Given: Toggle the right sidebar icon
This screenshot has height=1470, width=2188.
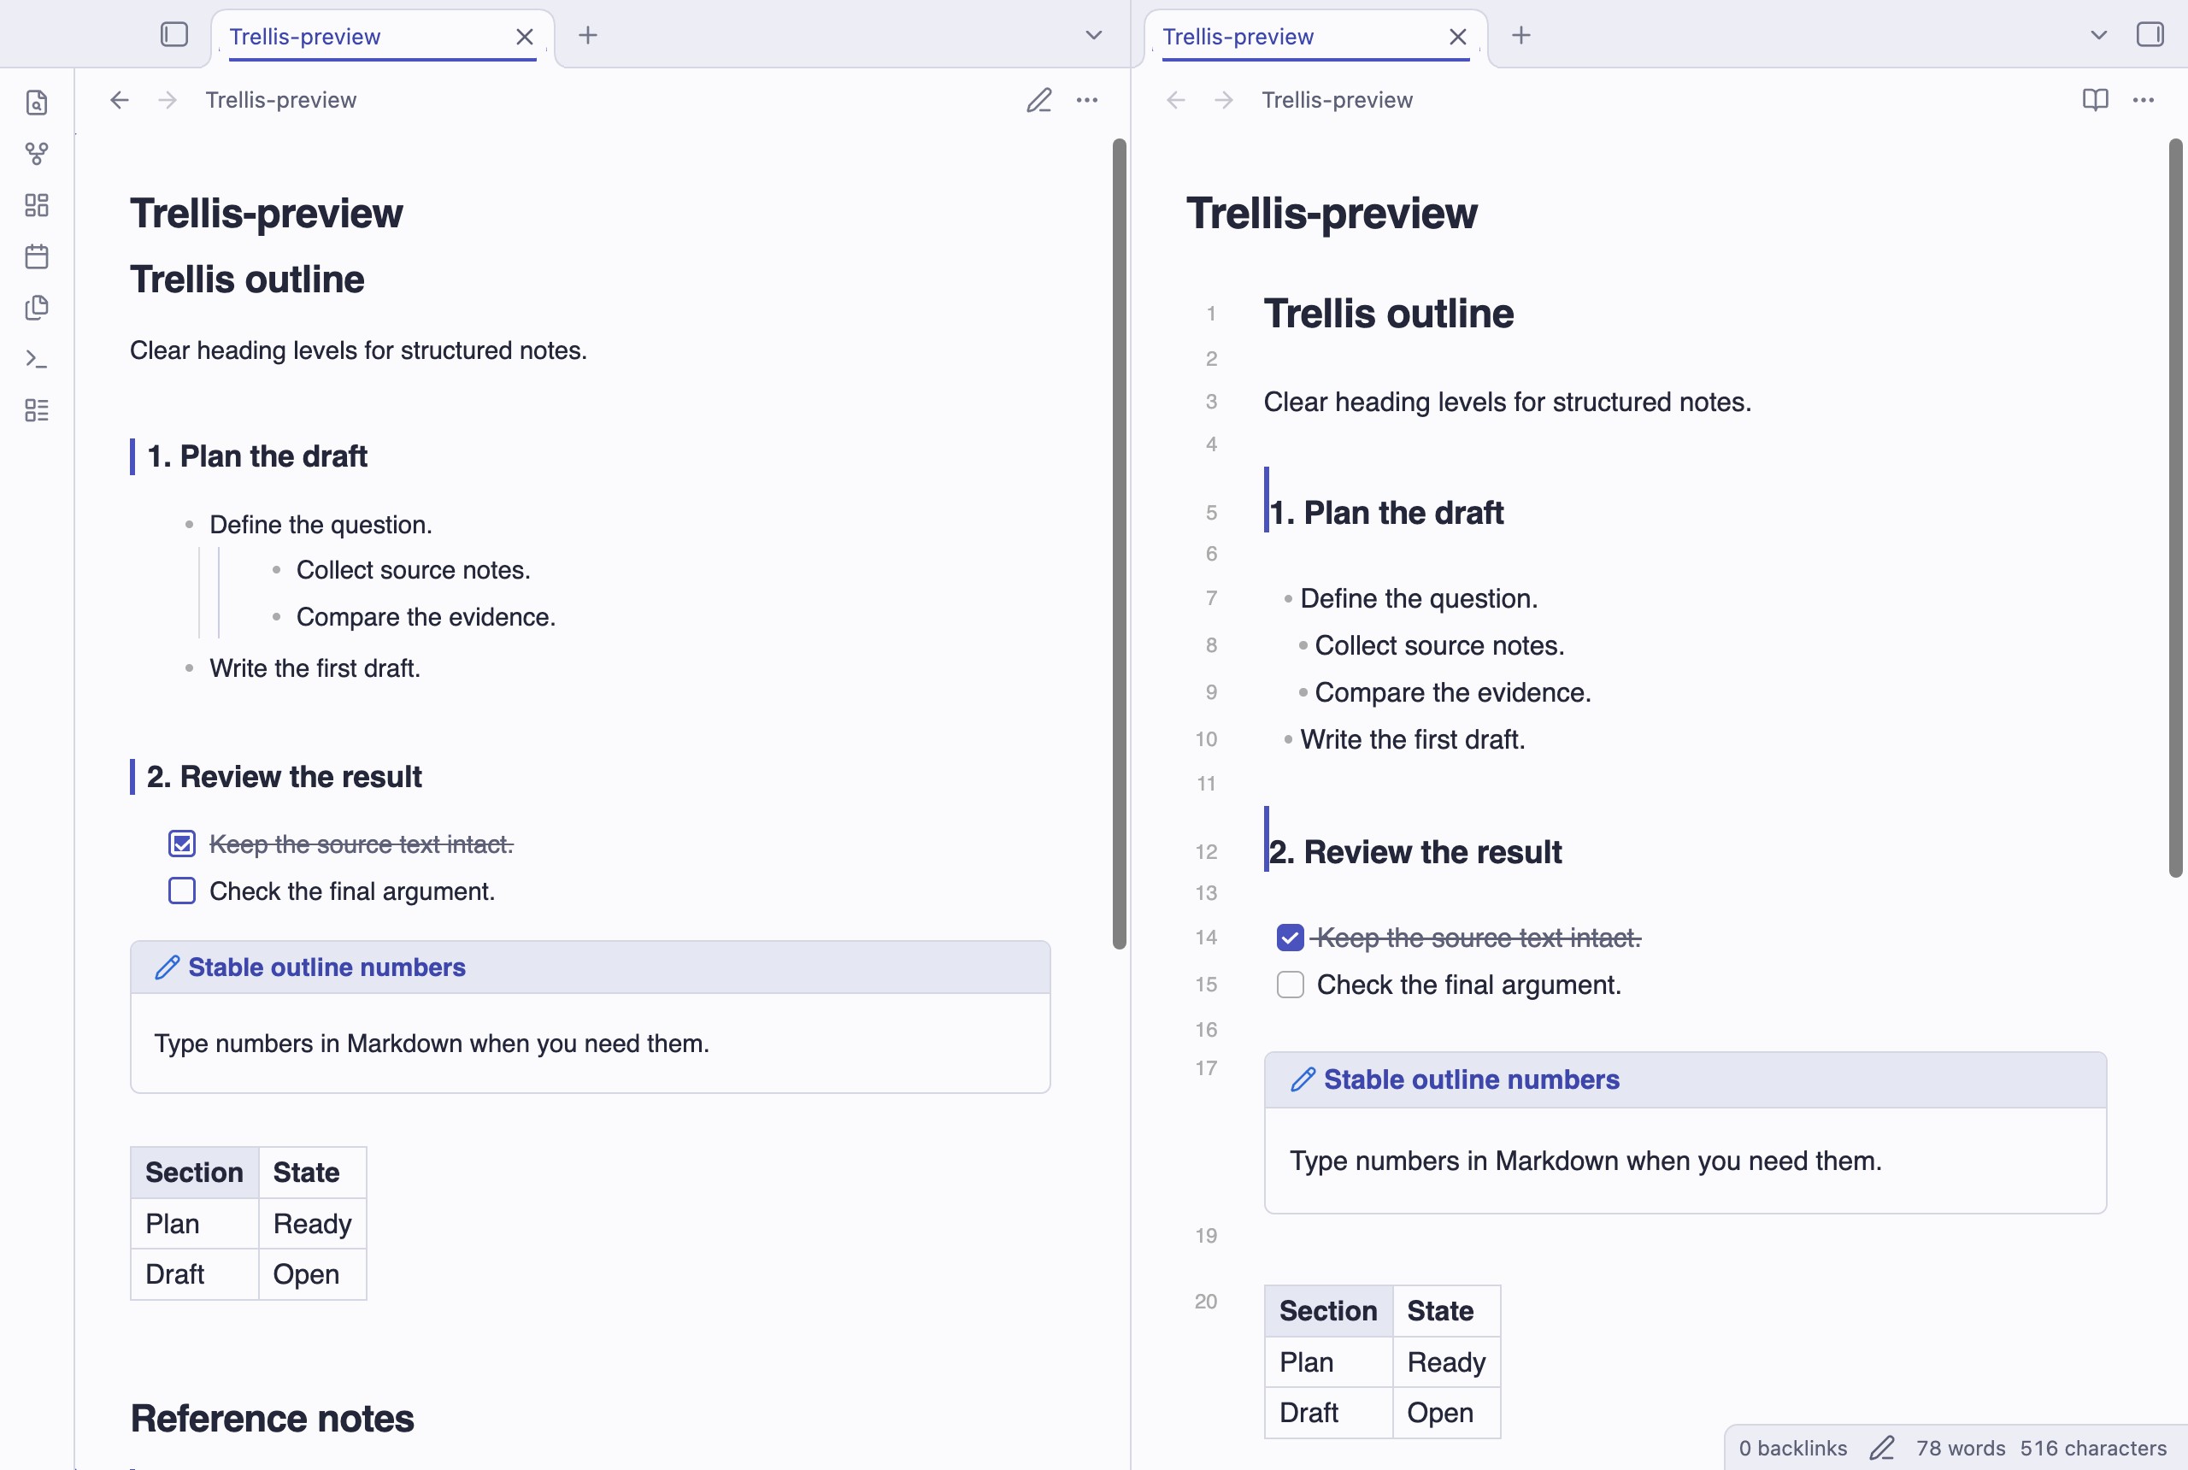Looking at the screenshot, I should [x=2150, y=35].
